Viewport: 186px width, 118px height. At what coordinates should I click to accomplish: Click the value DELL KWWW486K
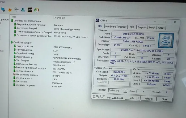coord(62,47)
